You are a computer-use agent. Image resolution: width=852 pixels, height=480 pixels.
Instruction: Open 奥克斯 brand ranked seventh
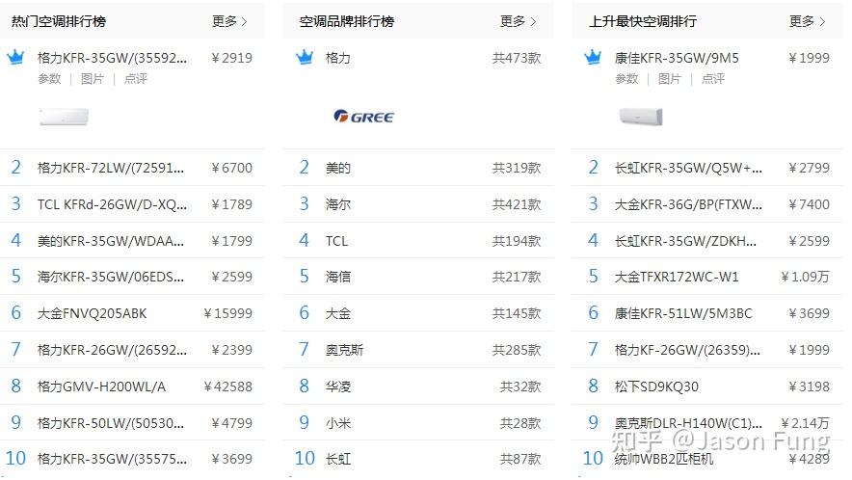point(344,350)
